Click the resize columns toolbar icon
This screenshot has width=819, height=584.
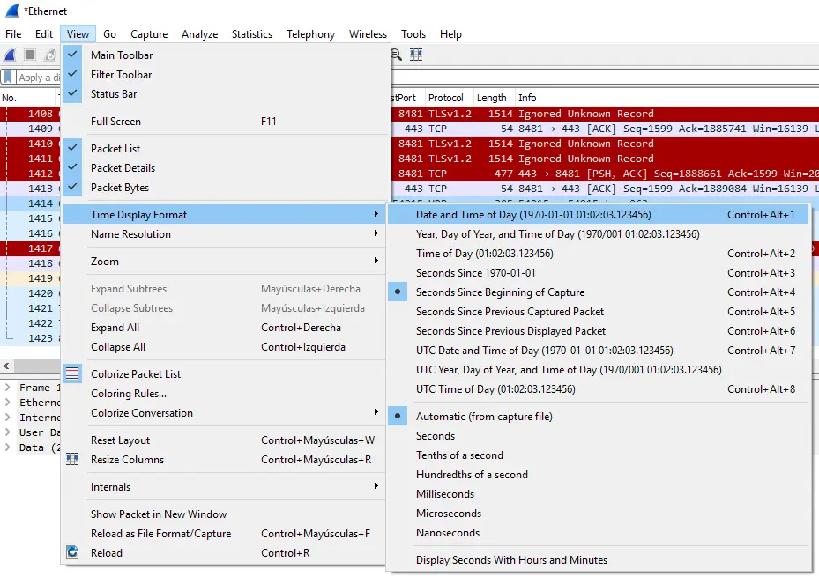point(416,55)
